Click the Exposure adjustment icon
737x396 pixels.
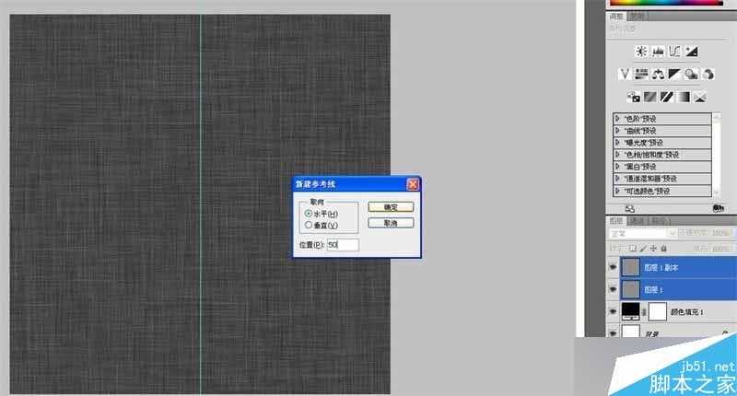point(691,51)
